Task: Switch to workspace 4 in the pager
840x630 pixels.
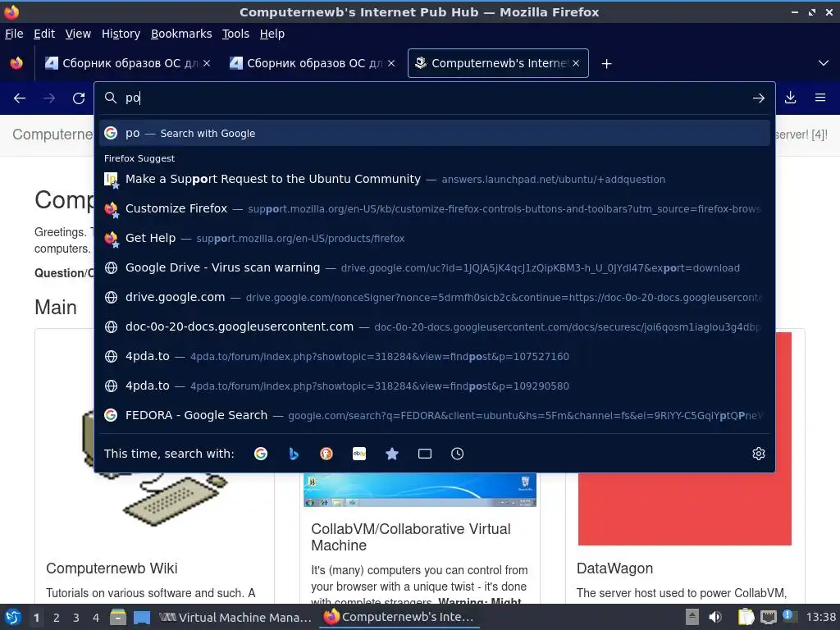Action: pos(96,618)
